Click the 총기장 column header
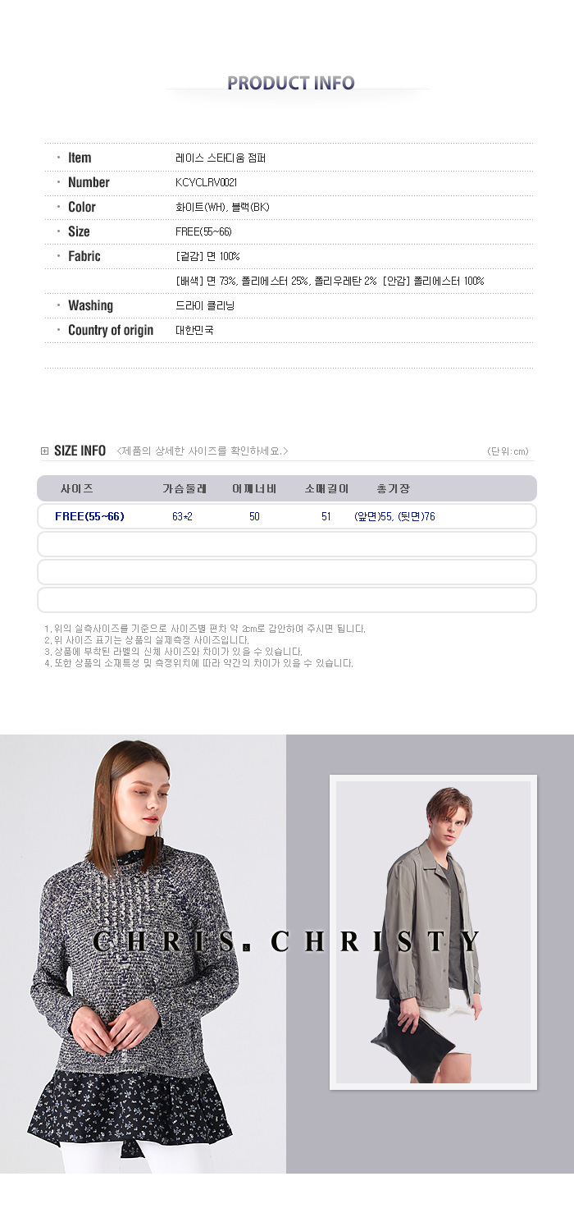This screenshot has width=574, height=1213. tap(393, 488)
